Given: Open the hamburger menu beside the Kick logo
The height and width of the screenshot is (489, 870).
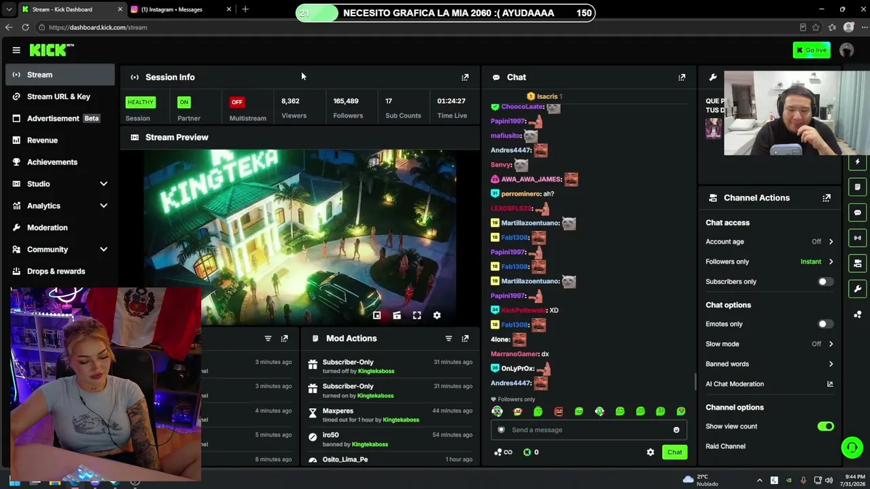Looking at the screenshot, I should 16,50.
